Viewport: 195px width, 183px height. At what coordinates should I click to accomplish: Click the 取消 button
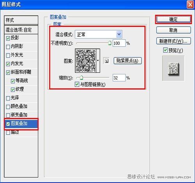click(x=174, y=30)
